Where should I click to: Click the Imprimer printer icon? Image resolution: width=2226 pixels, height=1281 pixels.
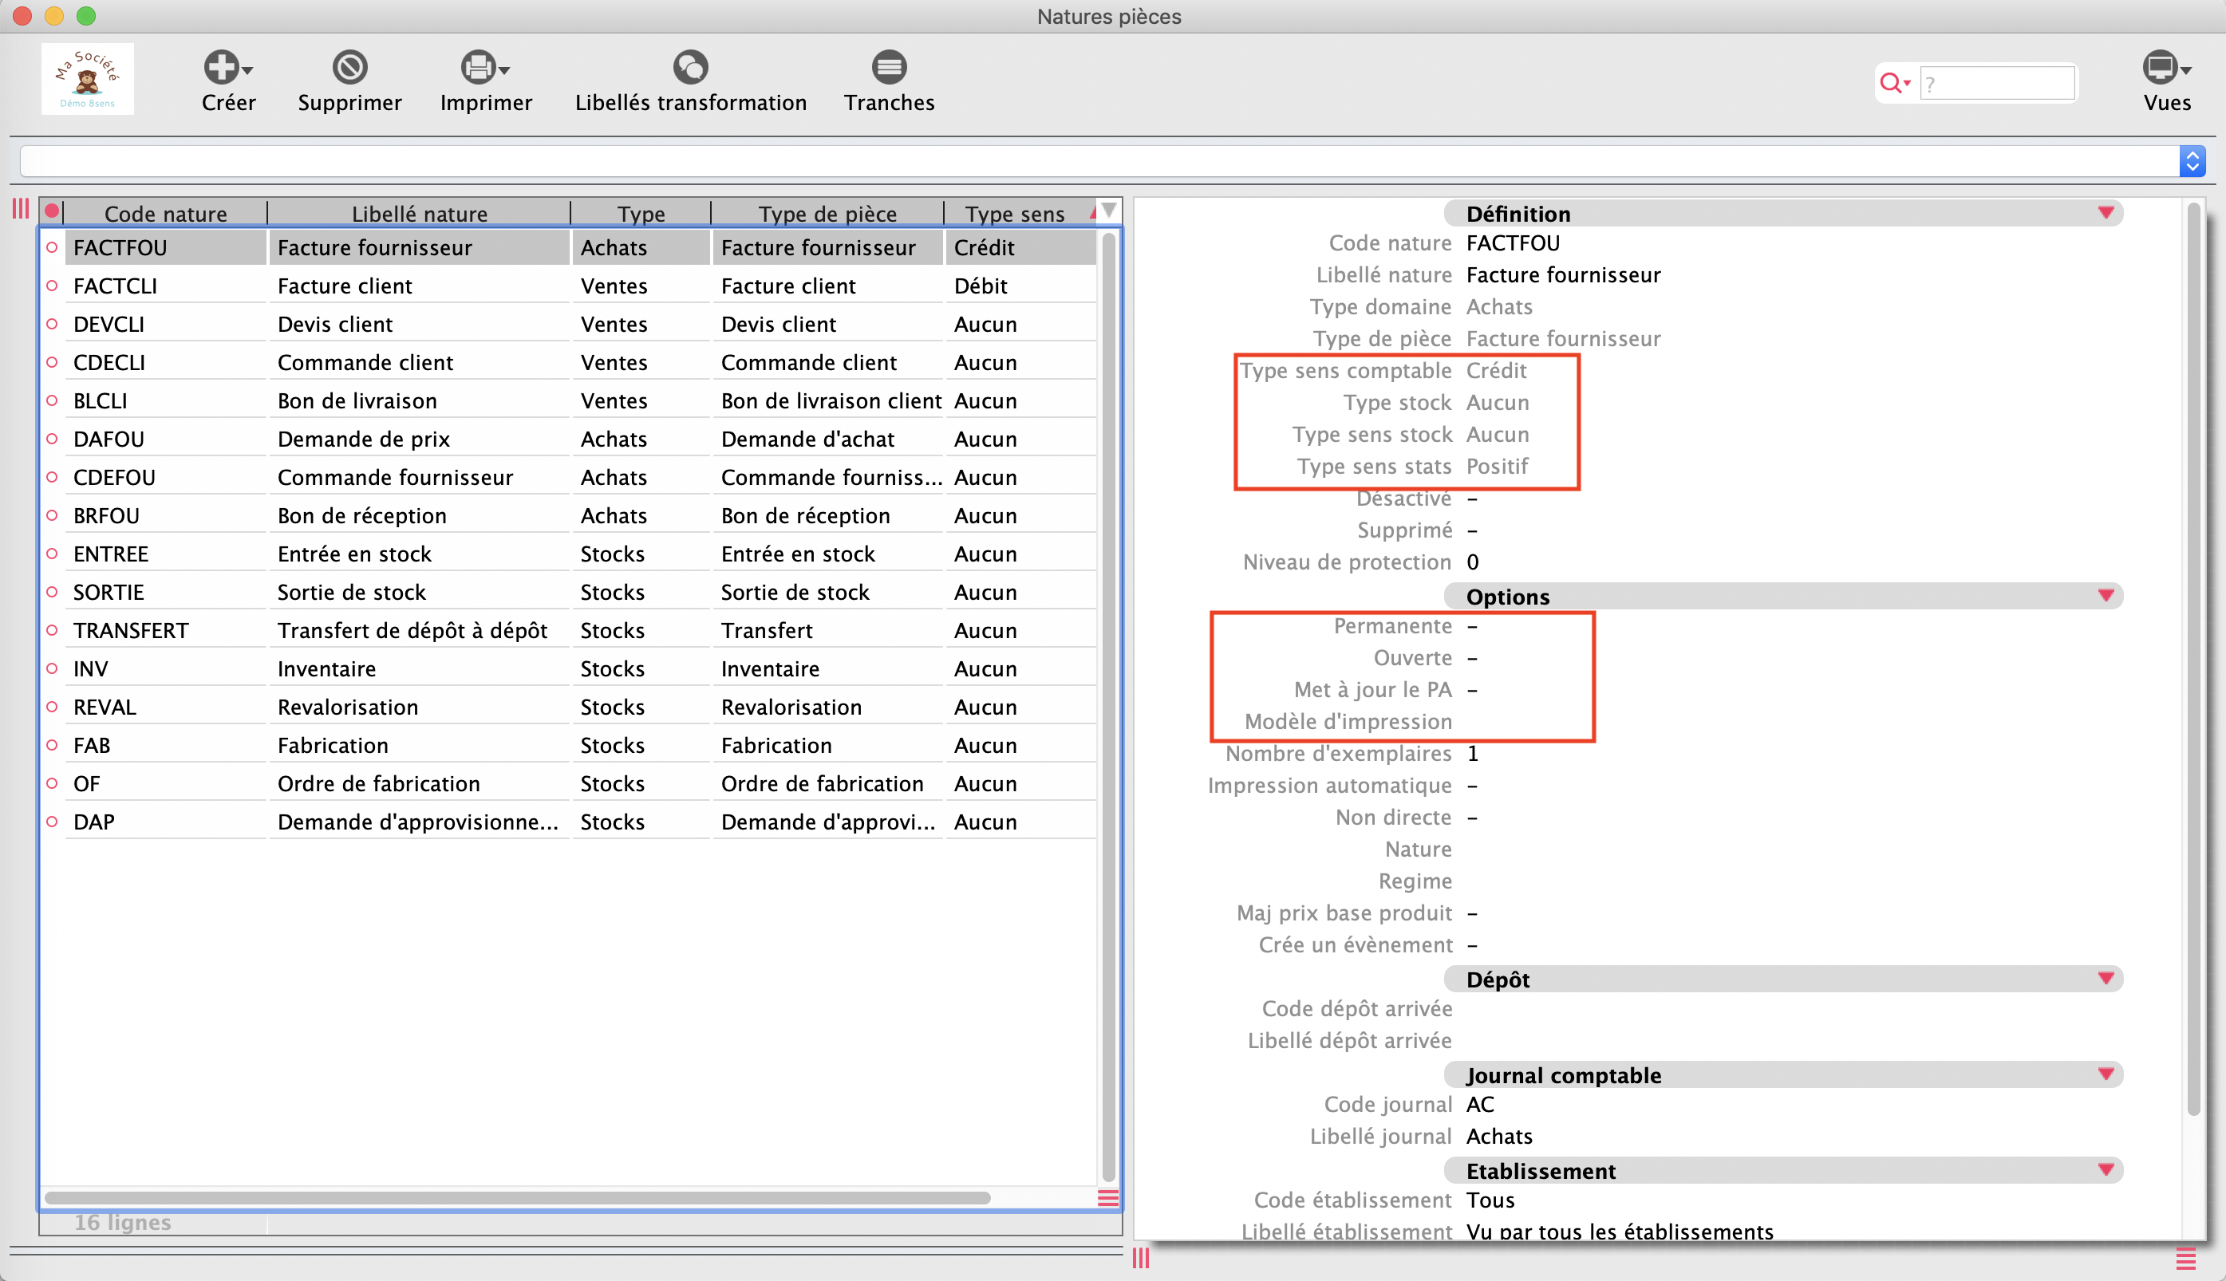coord(478,67)
